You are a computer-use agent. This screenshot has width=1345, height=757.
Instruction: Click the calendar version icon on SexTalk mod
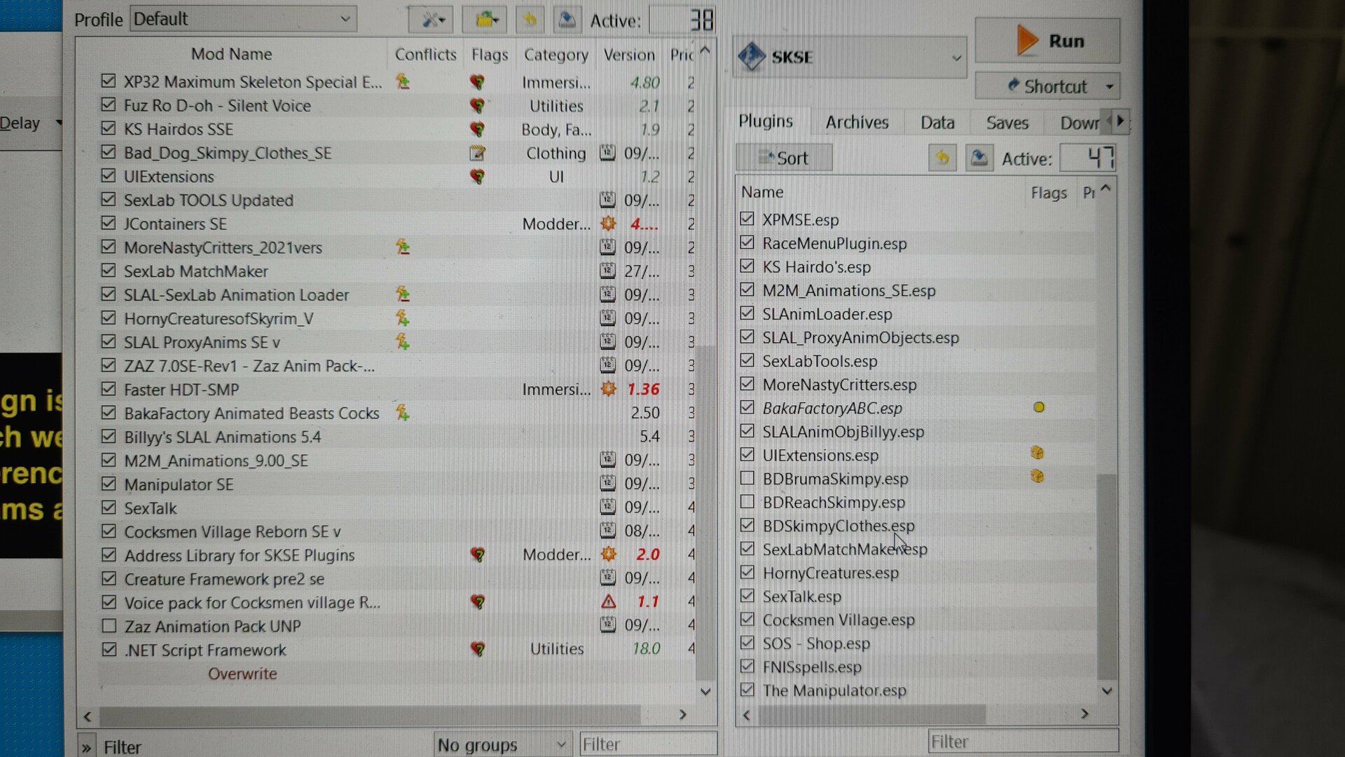click(x=608, y=507)
